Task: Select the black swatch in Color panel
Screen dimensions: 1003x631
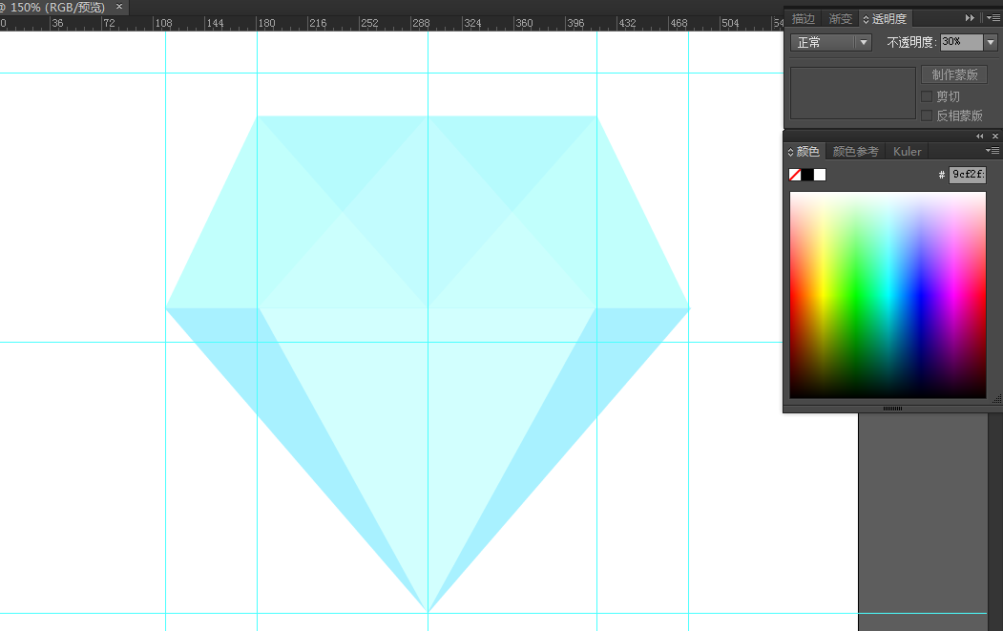Action: [807, 175]
